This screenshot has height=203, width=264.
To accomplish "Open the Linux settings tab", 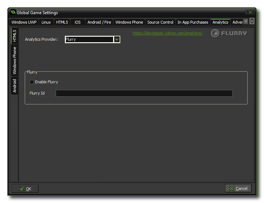I will pyautogui.click(x=46, y=22).
